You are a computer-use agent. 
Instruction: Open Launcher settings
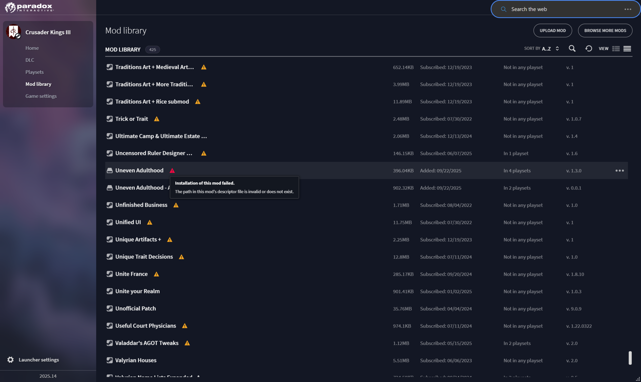pos(39,360)
